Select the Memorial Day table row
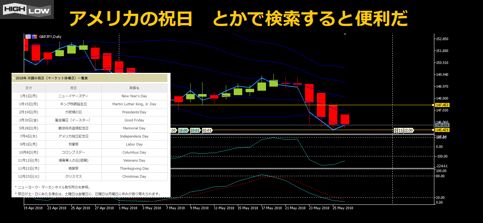Viewport: 483px width, 223px height. [x=89, y=128]
